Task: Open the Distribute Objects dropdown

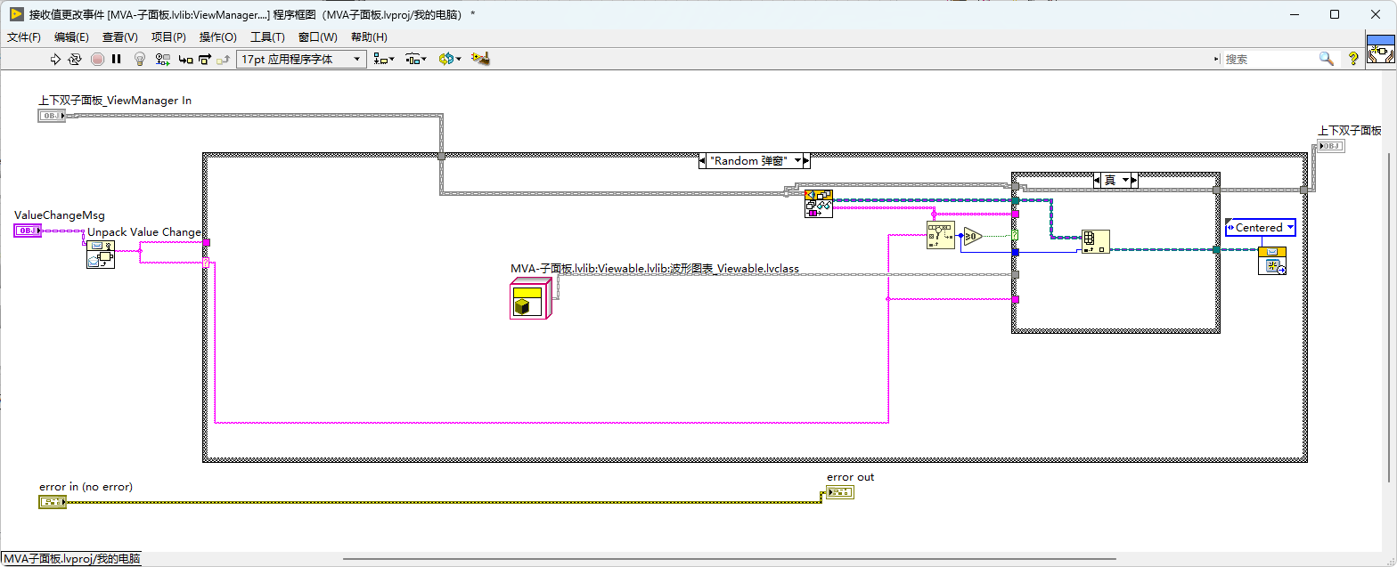Action: click(416, 59)
